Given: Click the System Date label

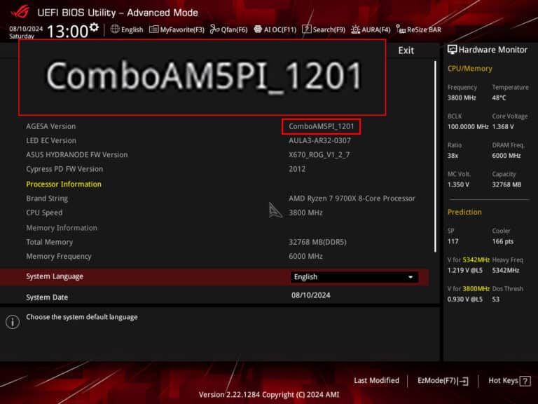Looking at the screenshot, I should coord(47,297).
